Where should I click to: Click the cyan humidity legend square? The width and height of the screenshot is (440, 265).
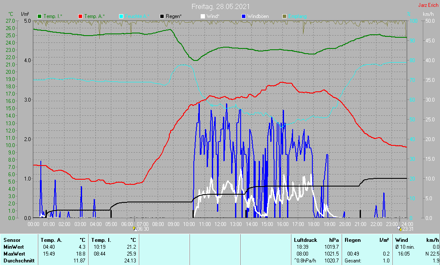click(121, 16)
